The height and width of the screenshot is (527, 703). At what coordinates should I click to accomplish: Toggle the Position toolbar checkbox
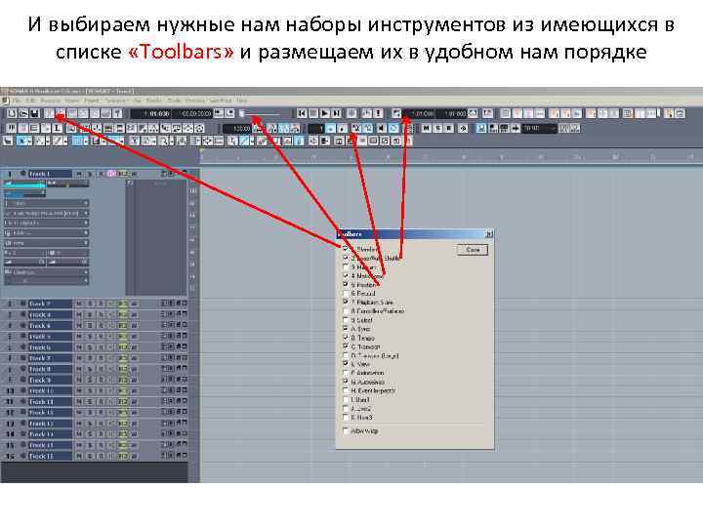pos(346,285)
